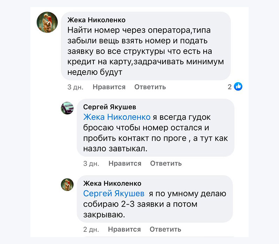Click Сергей Якушев's car profile picture

pyautogui.click(x=67, y=108)
